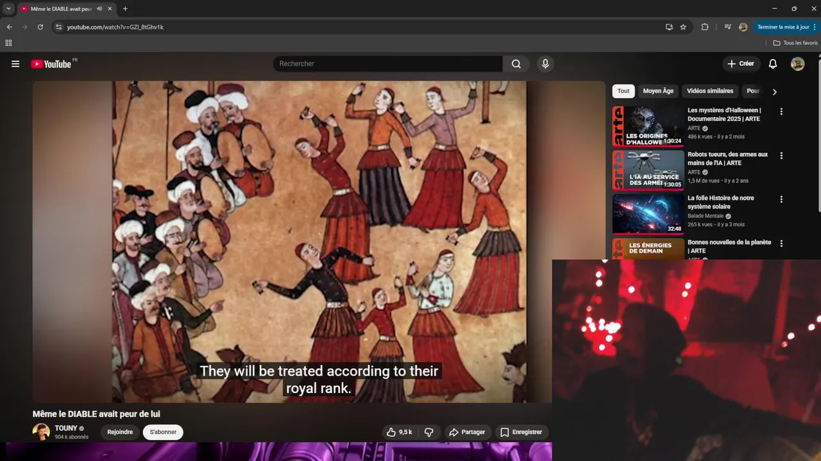The height and width of the screenshot is (461, 821).
Task: Bookmark this page with star icon
Action: 683,27
